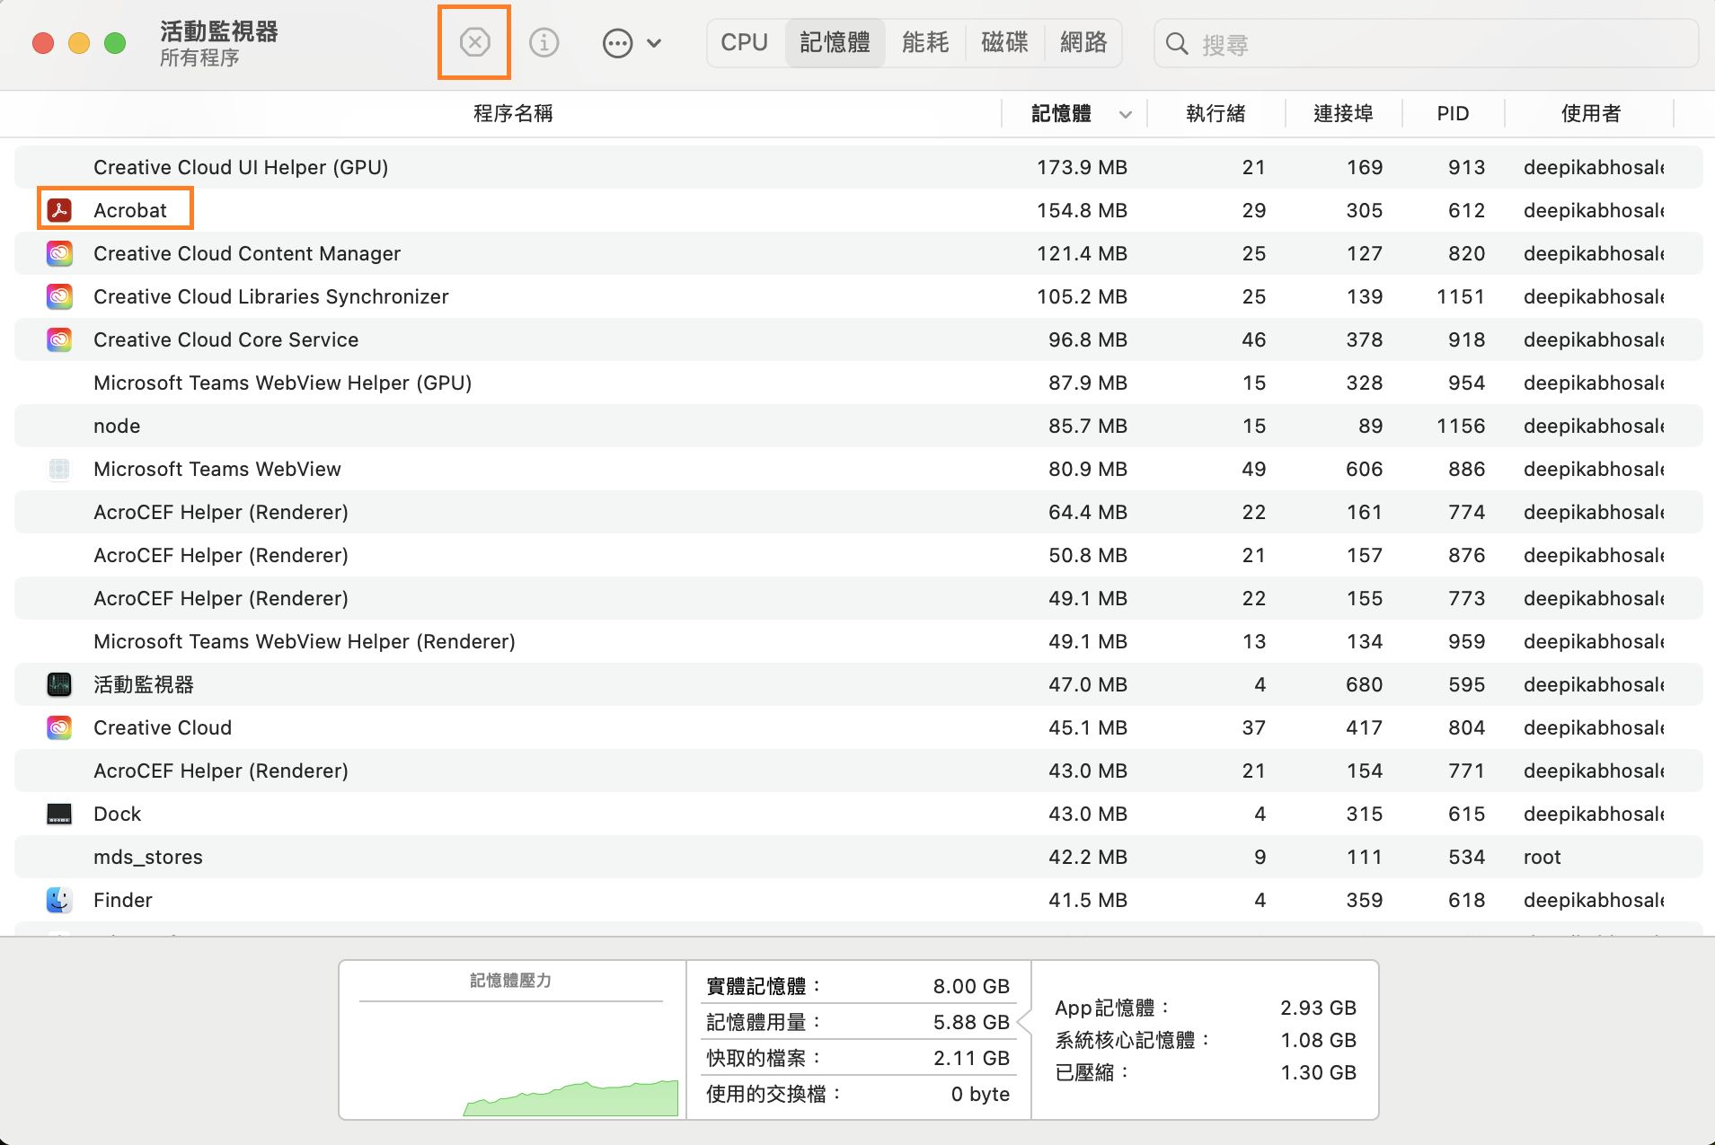Force quit process using the X toolbar icon
The image size is (1715, 1145).
click(x=474, y=41)
